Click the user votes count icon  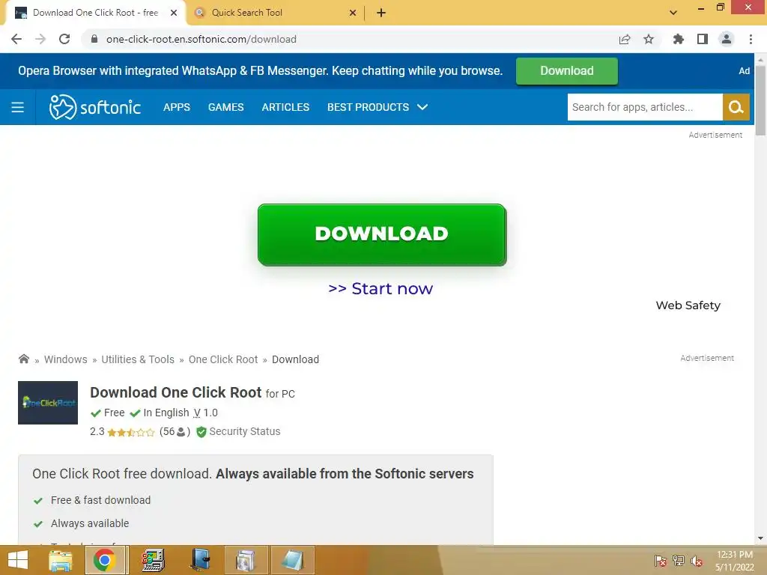tap(181, 432)
